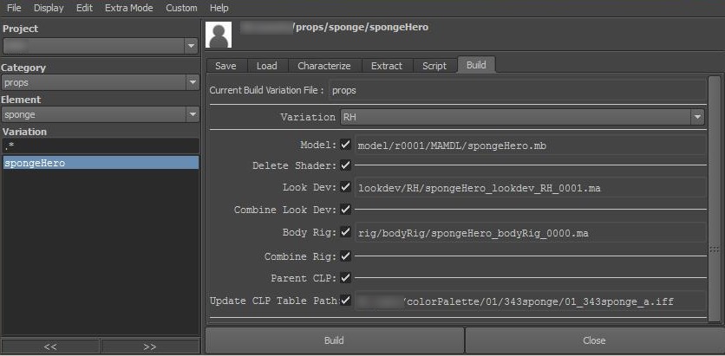Toggle the Model checkbox
The image size is (725, 356).
click(x=345, y=145)
